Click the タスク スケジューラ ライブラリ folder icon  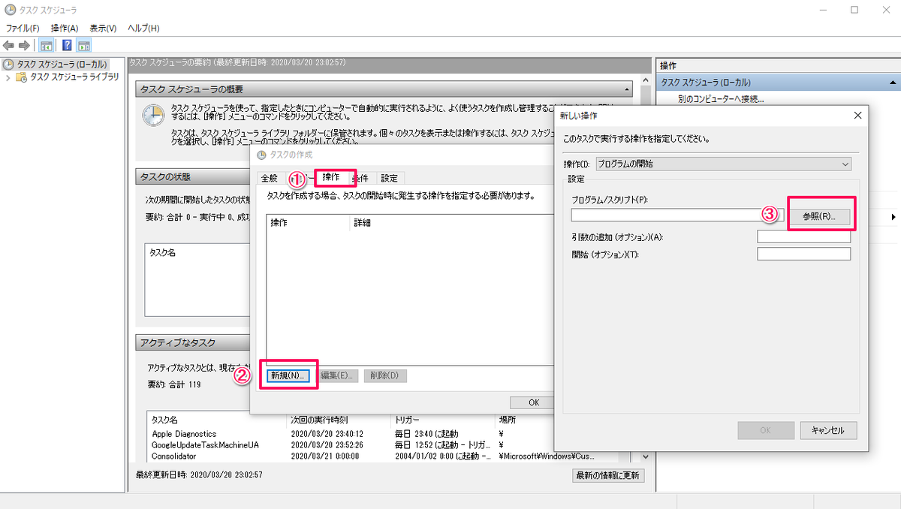click(22, 77)
